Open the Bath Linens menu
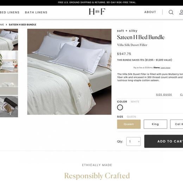The width and height of the screenshot is (183, 183). 36,12
